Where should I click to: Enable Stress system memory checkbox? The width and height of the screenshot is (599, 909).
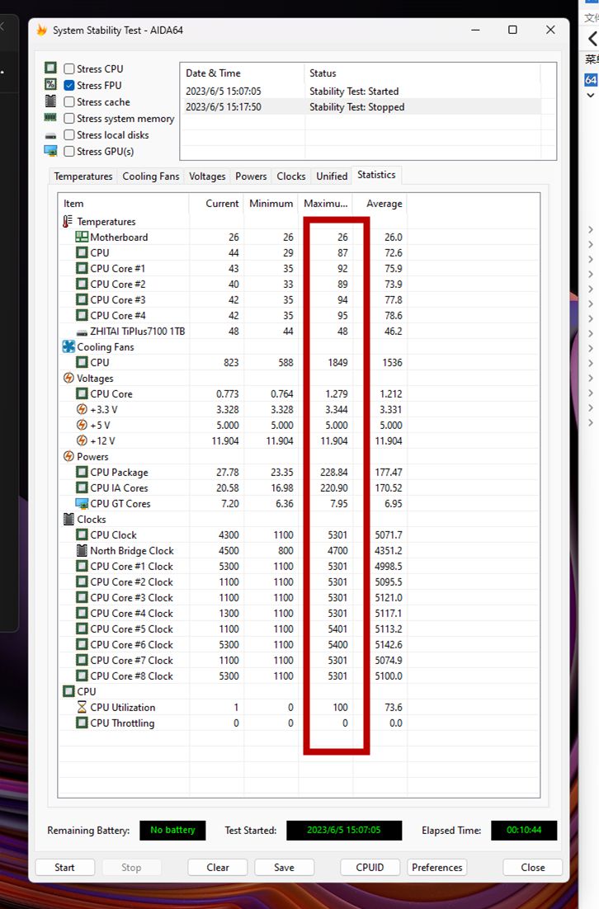pos(69,119)
